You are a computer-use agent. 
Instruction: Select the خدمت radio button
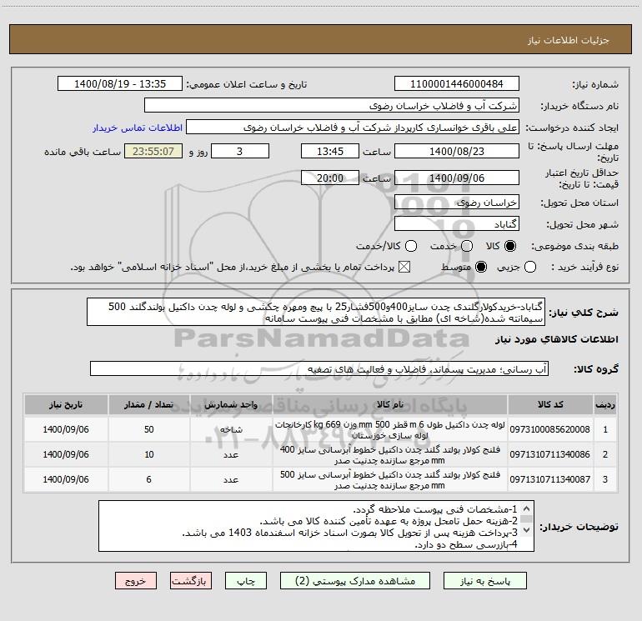tap(467, 246)
